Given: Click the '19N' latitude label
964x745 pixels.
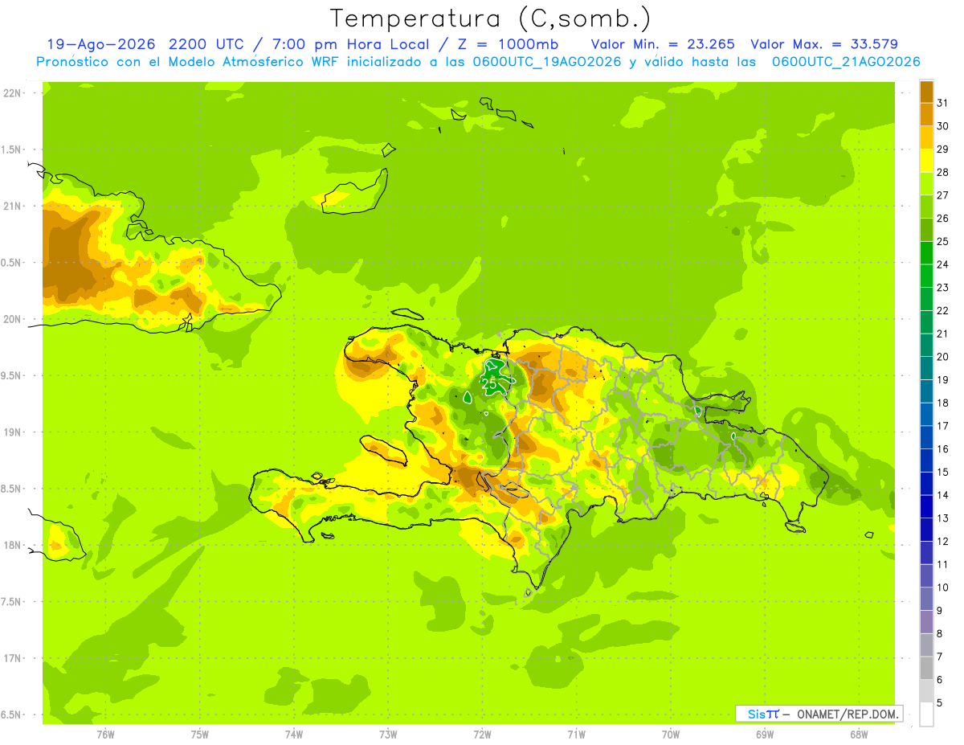Looking at the screenshot, I should (14, 432).
